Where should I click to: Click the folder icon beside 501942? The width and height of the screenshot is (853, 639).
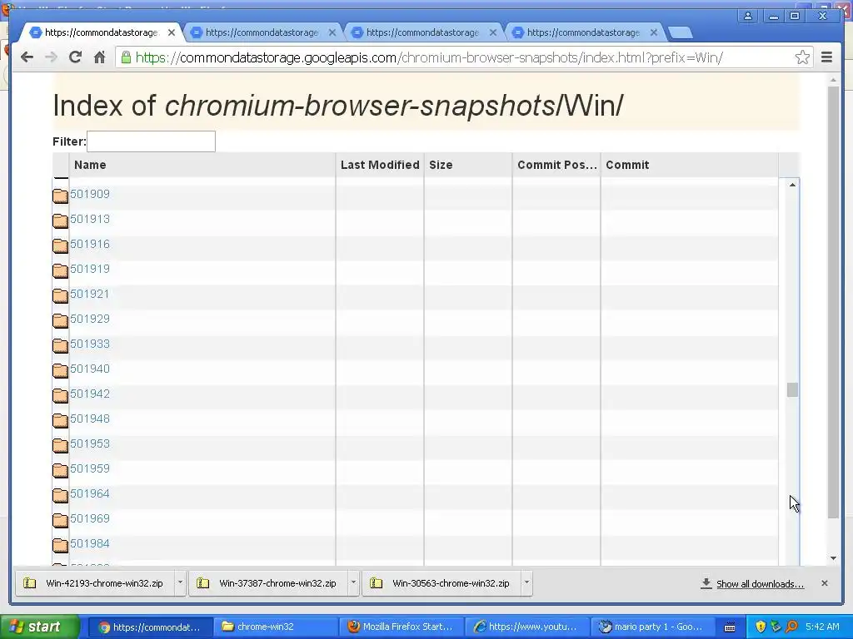(x=60, y=395)
